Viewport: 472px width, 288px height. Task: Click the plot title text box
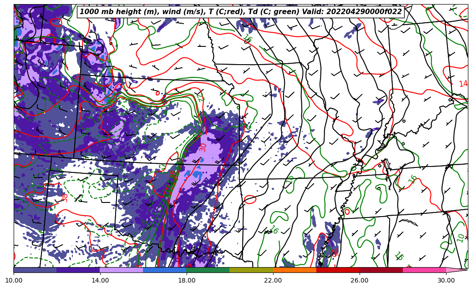coord(241,12)
